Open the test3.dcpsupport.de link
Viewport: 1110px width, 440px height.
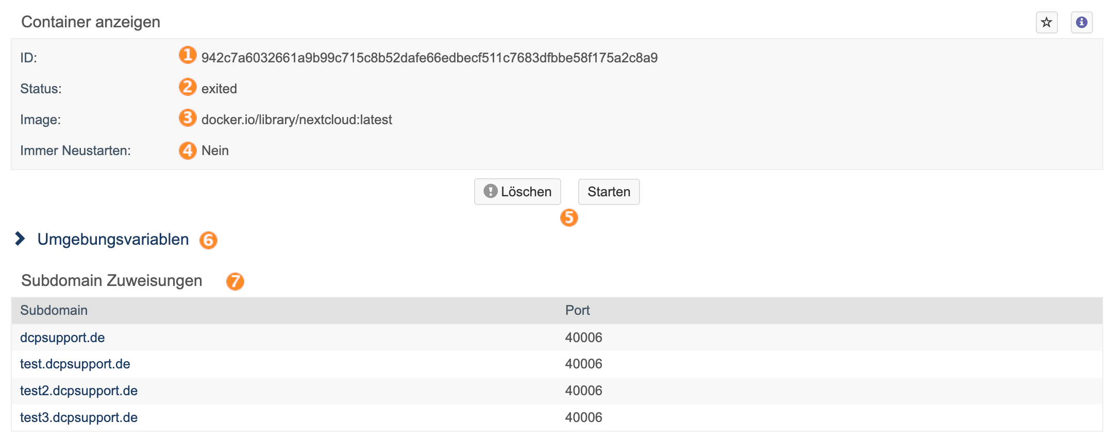pos(78,417)
